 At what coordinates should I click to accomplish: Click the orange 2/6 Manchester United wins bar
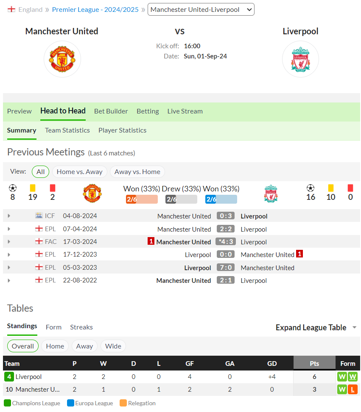tap(142, 199)
